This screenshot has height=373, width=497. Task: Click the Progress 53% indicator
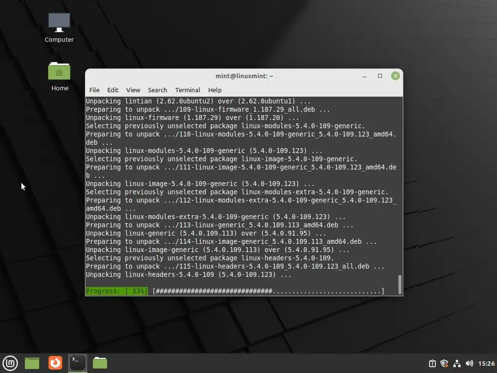(x=116, y=291)
